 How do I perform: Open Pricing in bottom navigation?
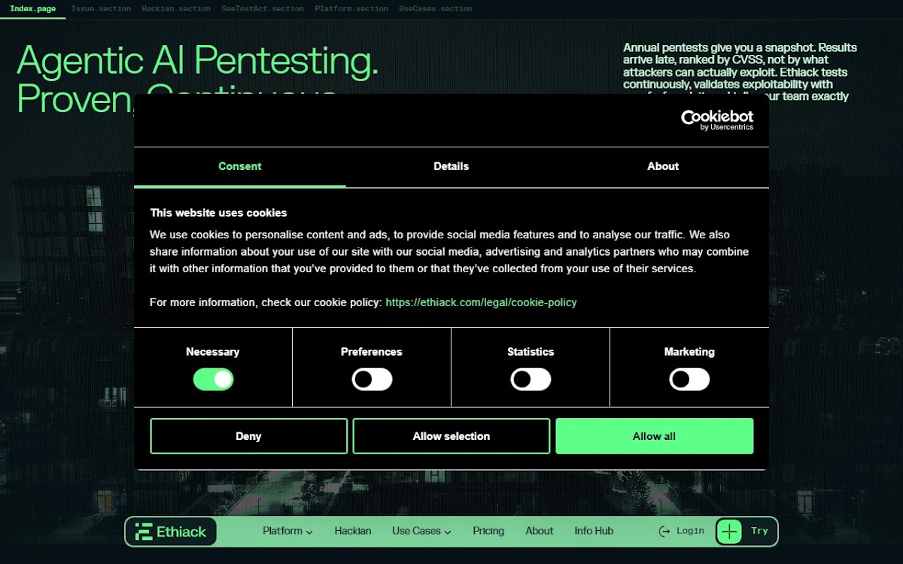pos(488,531)
